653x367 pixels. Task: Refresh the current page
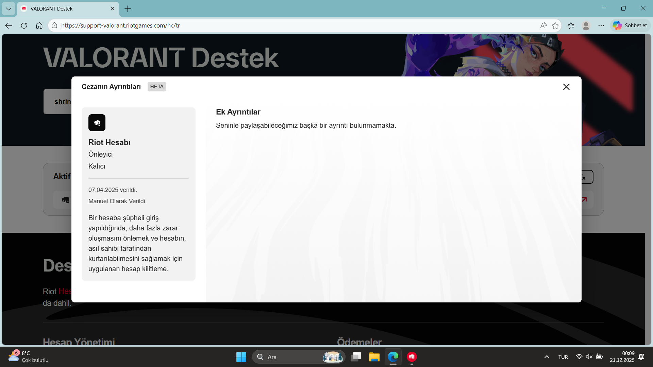point(24,25)
